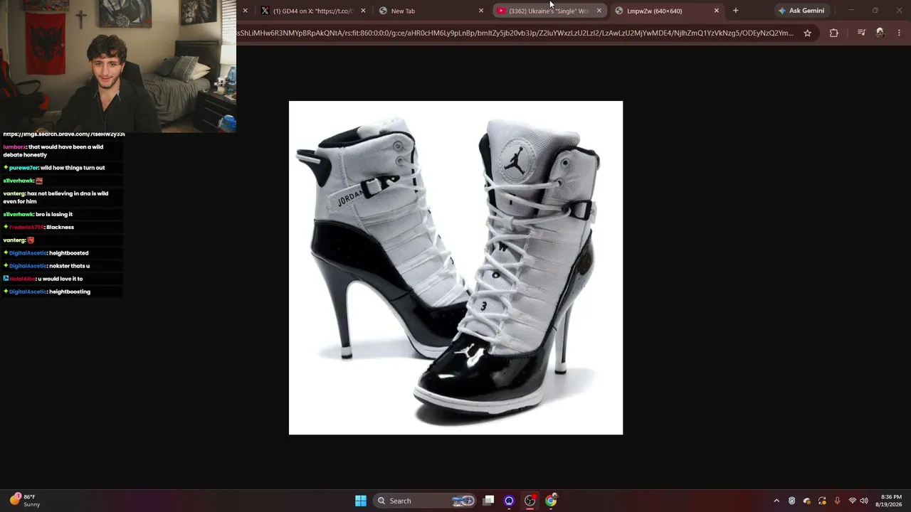The width and height of the screenshot is (911, 512).
Task: Show hidden system tray icons
Action: coord(776,501)
